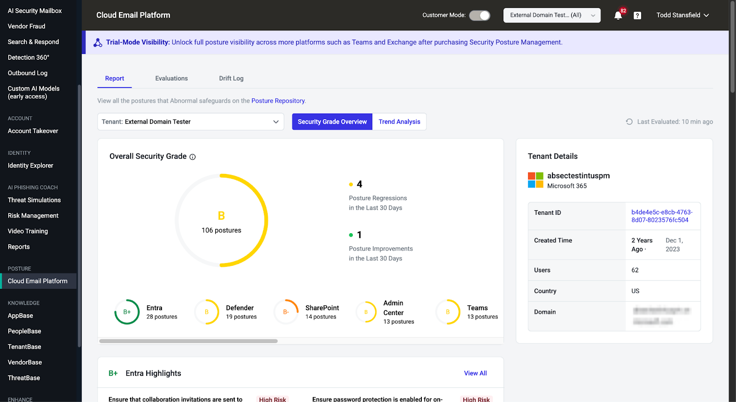Click the Microsoft 365 logo in Tenant Details
Viewport: 736px width, 402px height.
tap(535, 180)
